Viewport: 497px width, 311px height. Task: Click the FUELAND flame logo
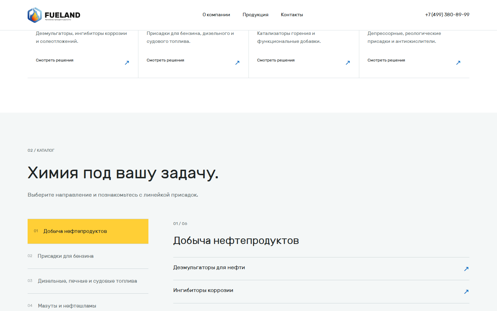[54, 15]
